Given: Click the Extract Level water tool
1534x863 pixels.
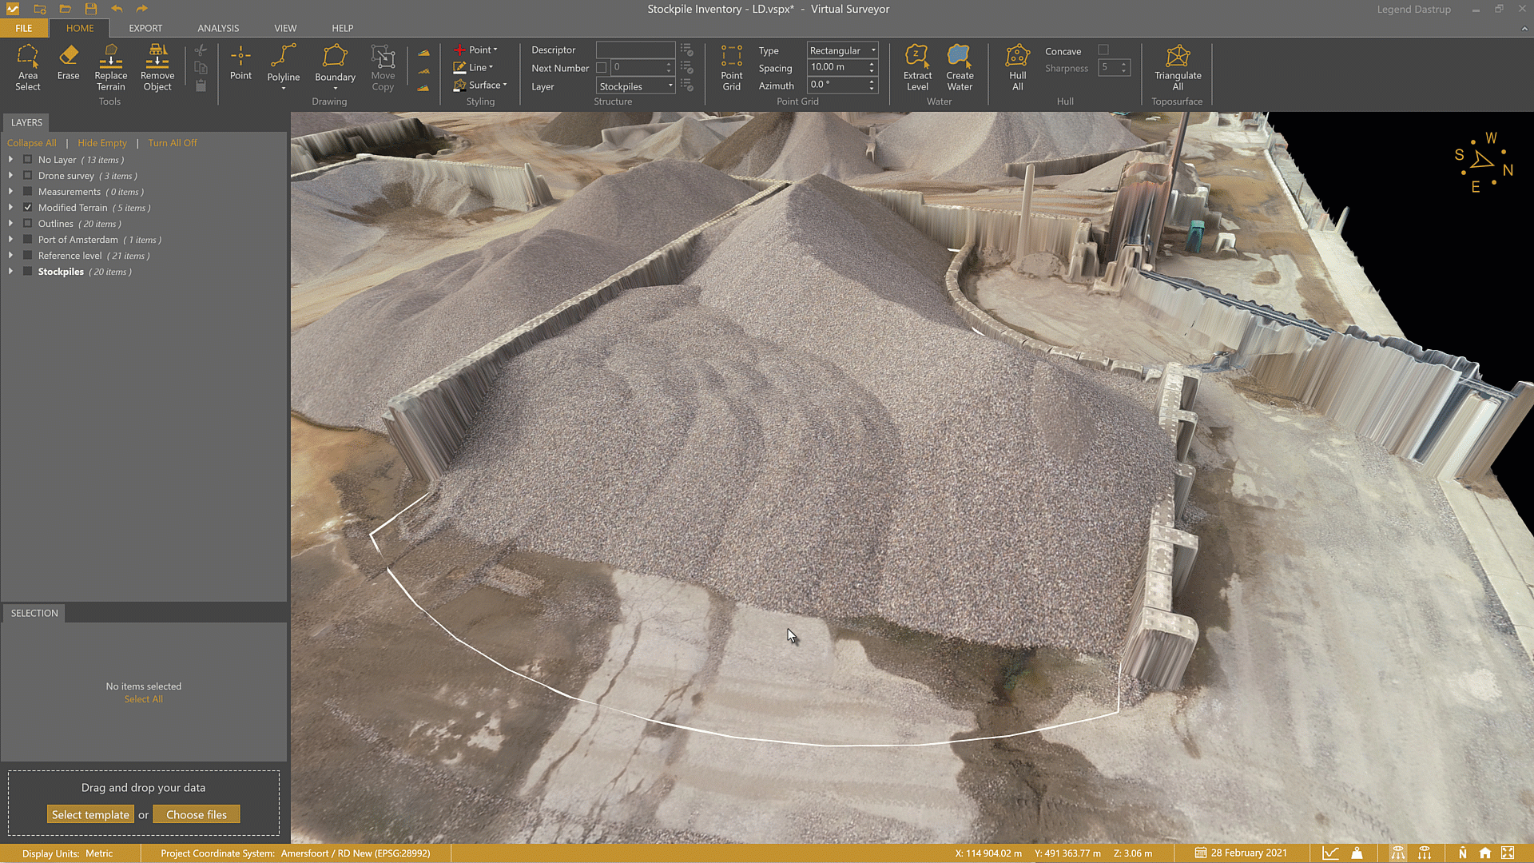Looking at the screenshot, I should (917, 68).
